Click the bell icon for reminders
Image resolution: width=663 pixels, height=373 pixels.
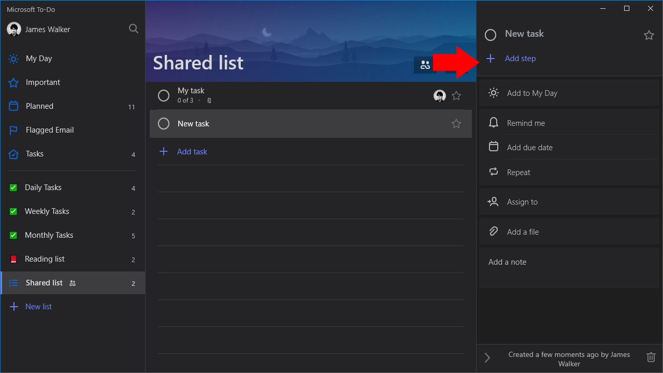click(494, 123)
